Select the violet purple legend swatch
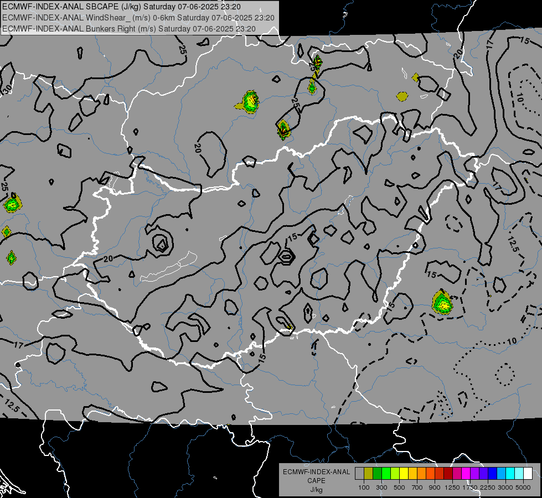Viewport: 542px width, 498px height. [x=475, y=473]
